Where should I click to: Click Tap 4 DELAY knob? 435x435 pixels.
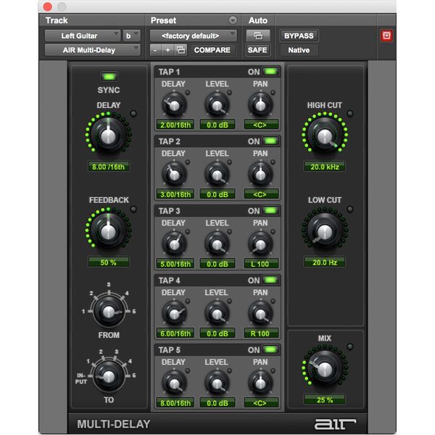174,314
